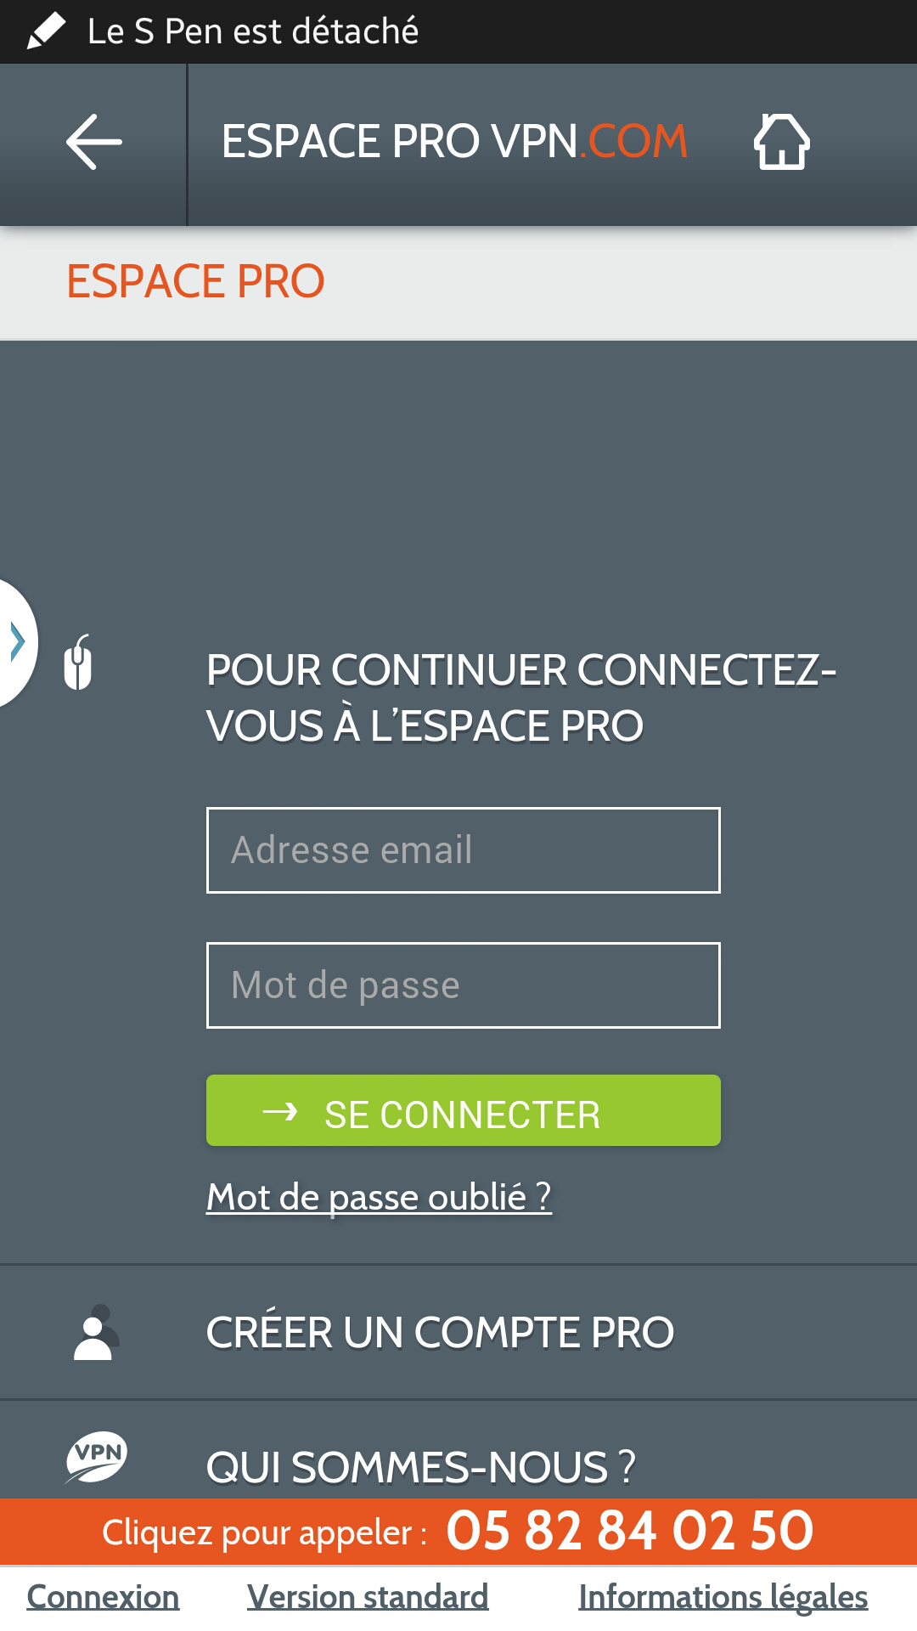Viewport: 917px width, 1631px height.
Task: Tap the ESPACE PRO VPN.COM title
Action: tap(454, 142)
